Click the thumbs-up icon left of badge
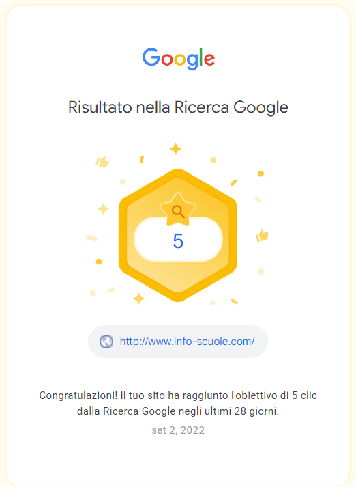The height and width of the screenshot is (487, 356). coord(102,162)
